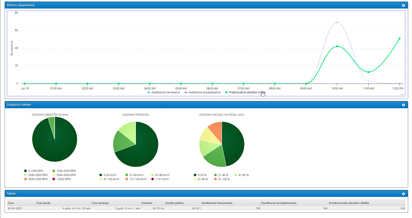Click the 12:00 PM green data point
The image size is (412, 218).
pos(399,38)
